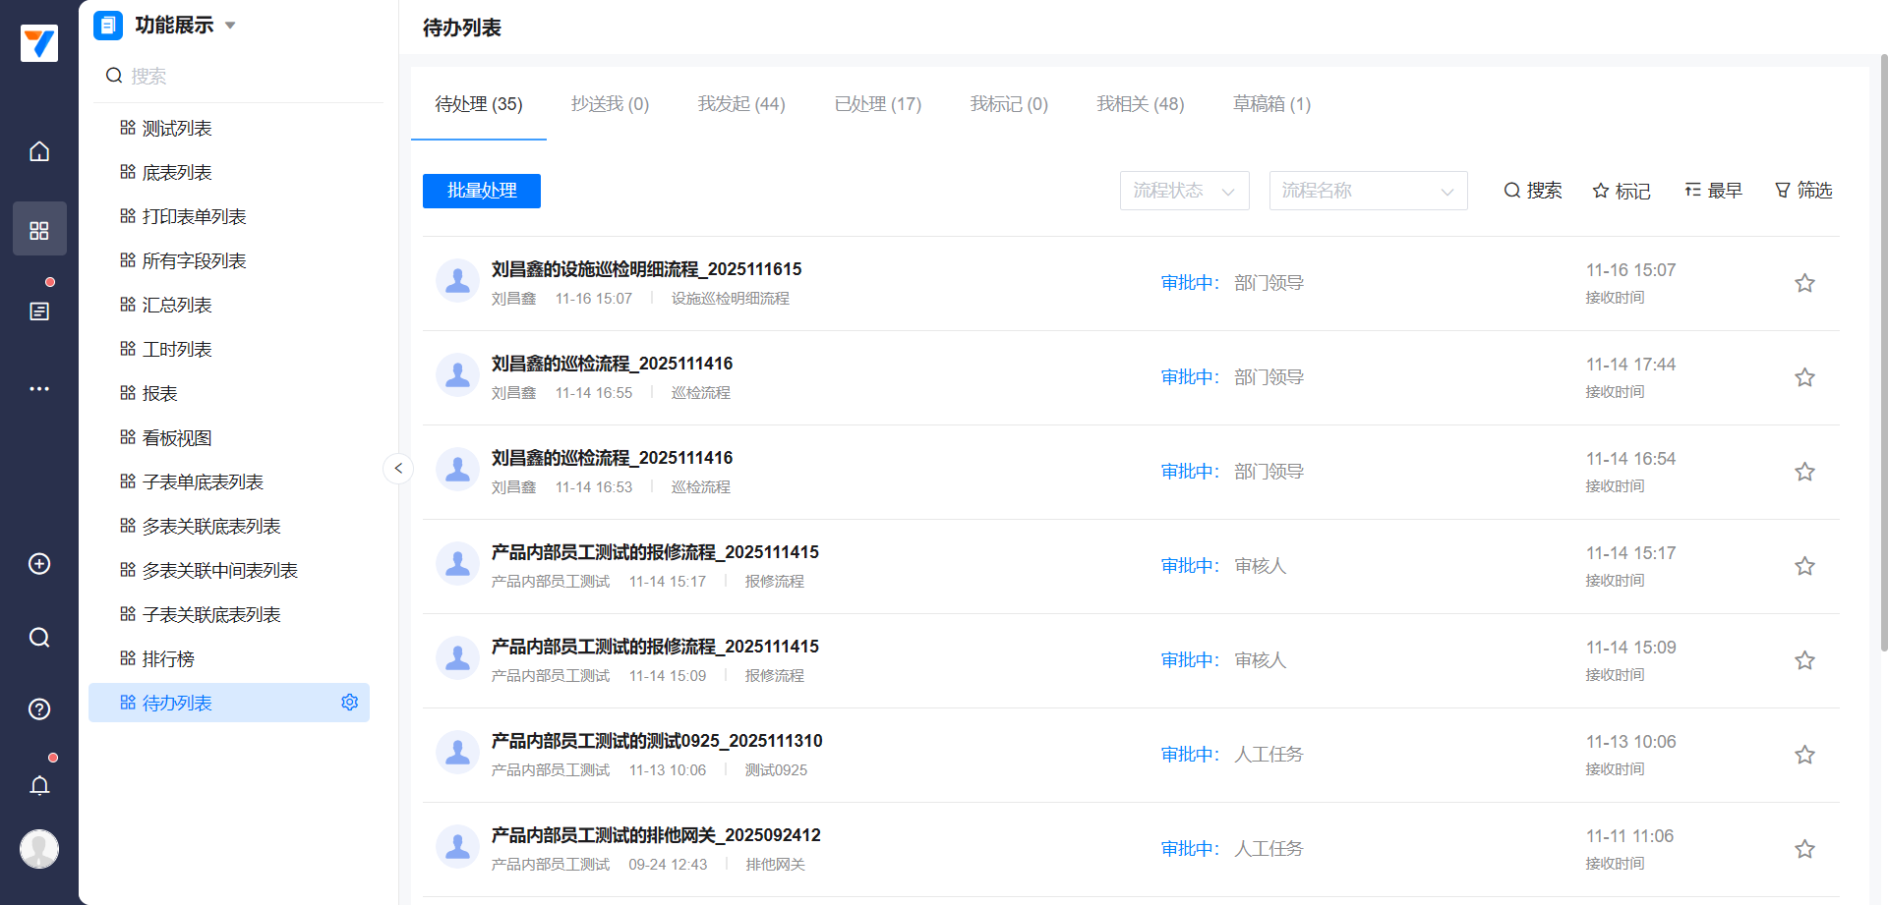This screenshot has height=905, width=1888.
Task: Open the notification bell icon
Action: click(39, 785)
